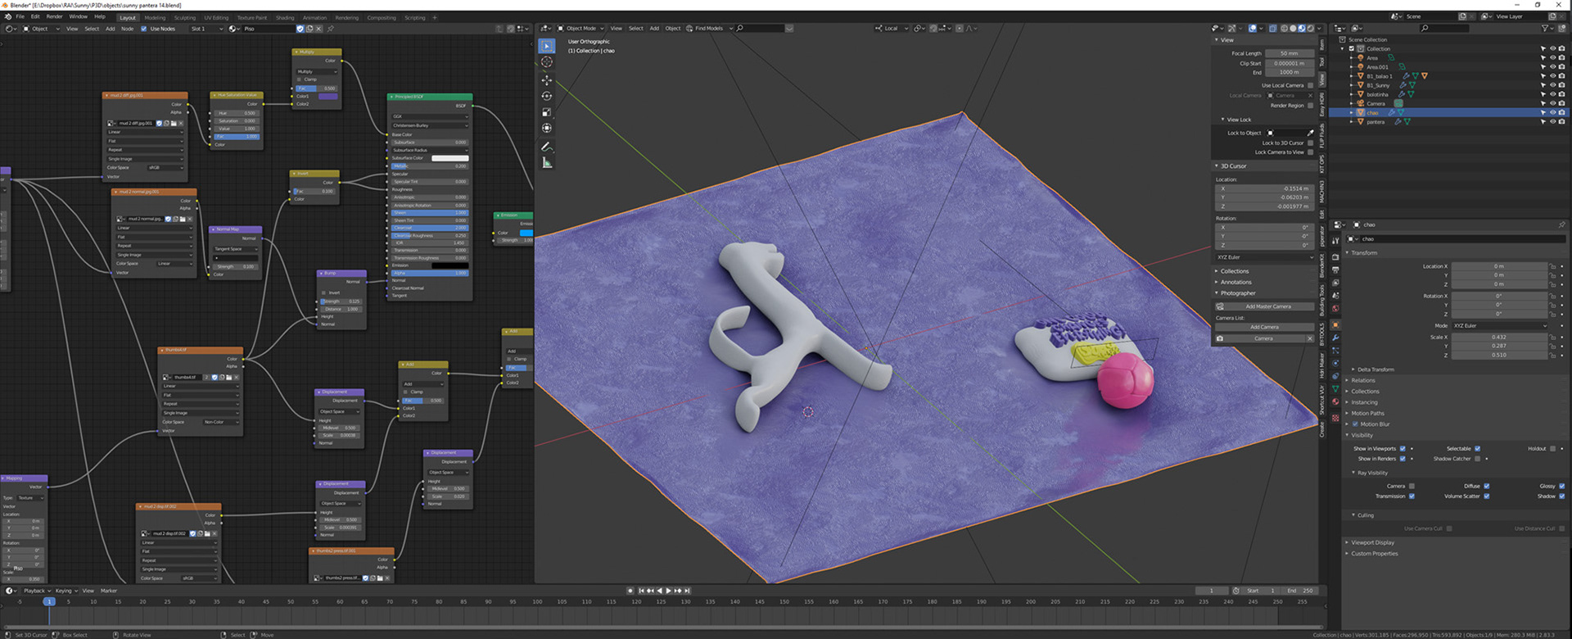Viewport: 1572px width, 639px height.
Task: Select the Scale tool in viewport toolbar
Action: tap(546, 112)
